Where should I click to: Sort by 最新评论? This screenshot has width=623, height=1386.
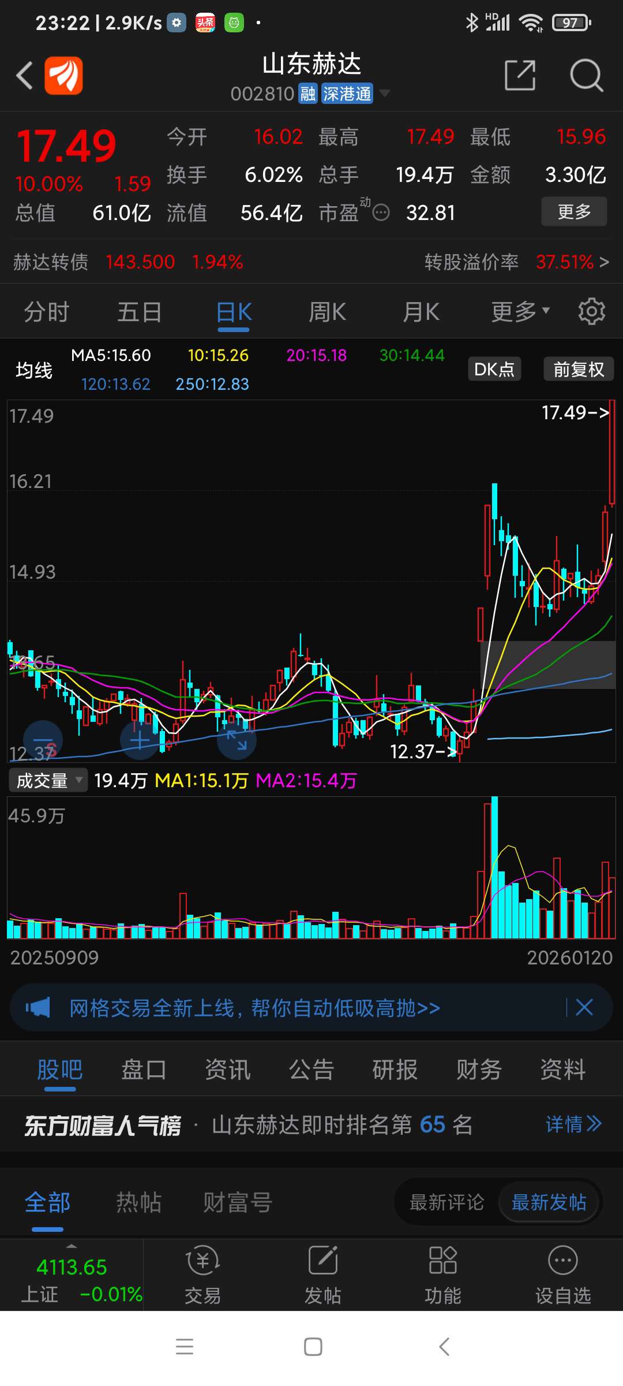[x=446, y=1202]
